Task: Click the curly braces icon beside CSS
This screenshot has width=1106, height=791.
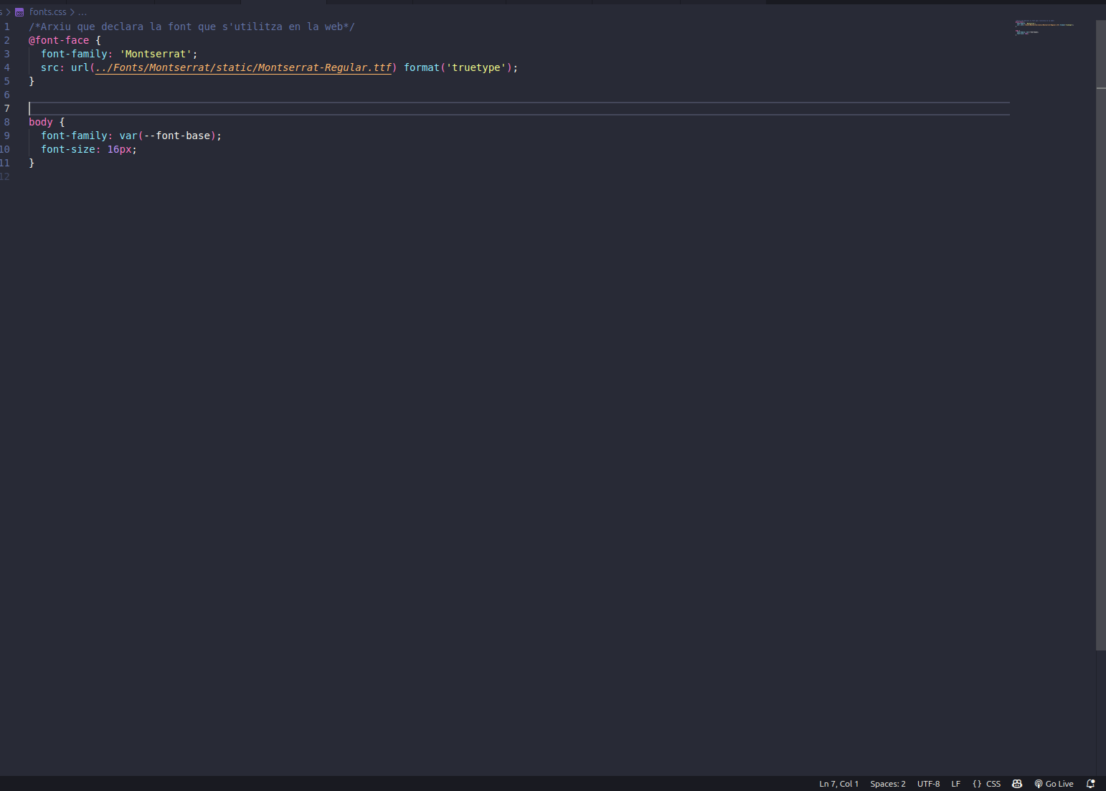Action: pos(976,784)
